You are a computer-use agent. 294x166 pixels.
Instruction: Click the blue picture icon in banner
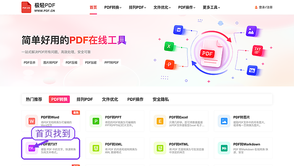click(252, 70)
